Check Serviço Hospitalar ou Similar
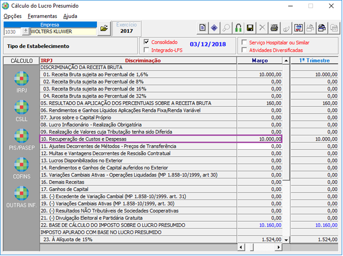Screen dimensions: 343x256 244,42
